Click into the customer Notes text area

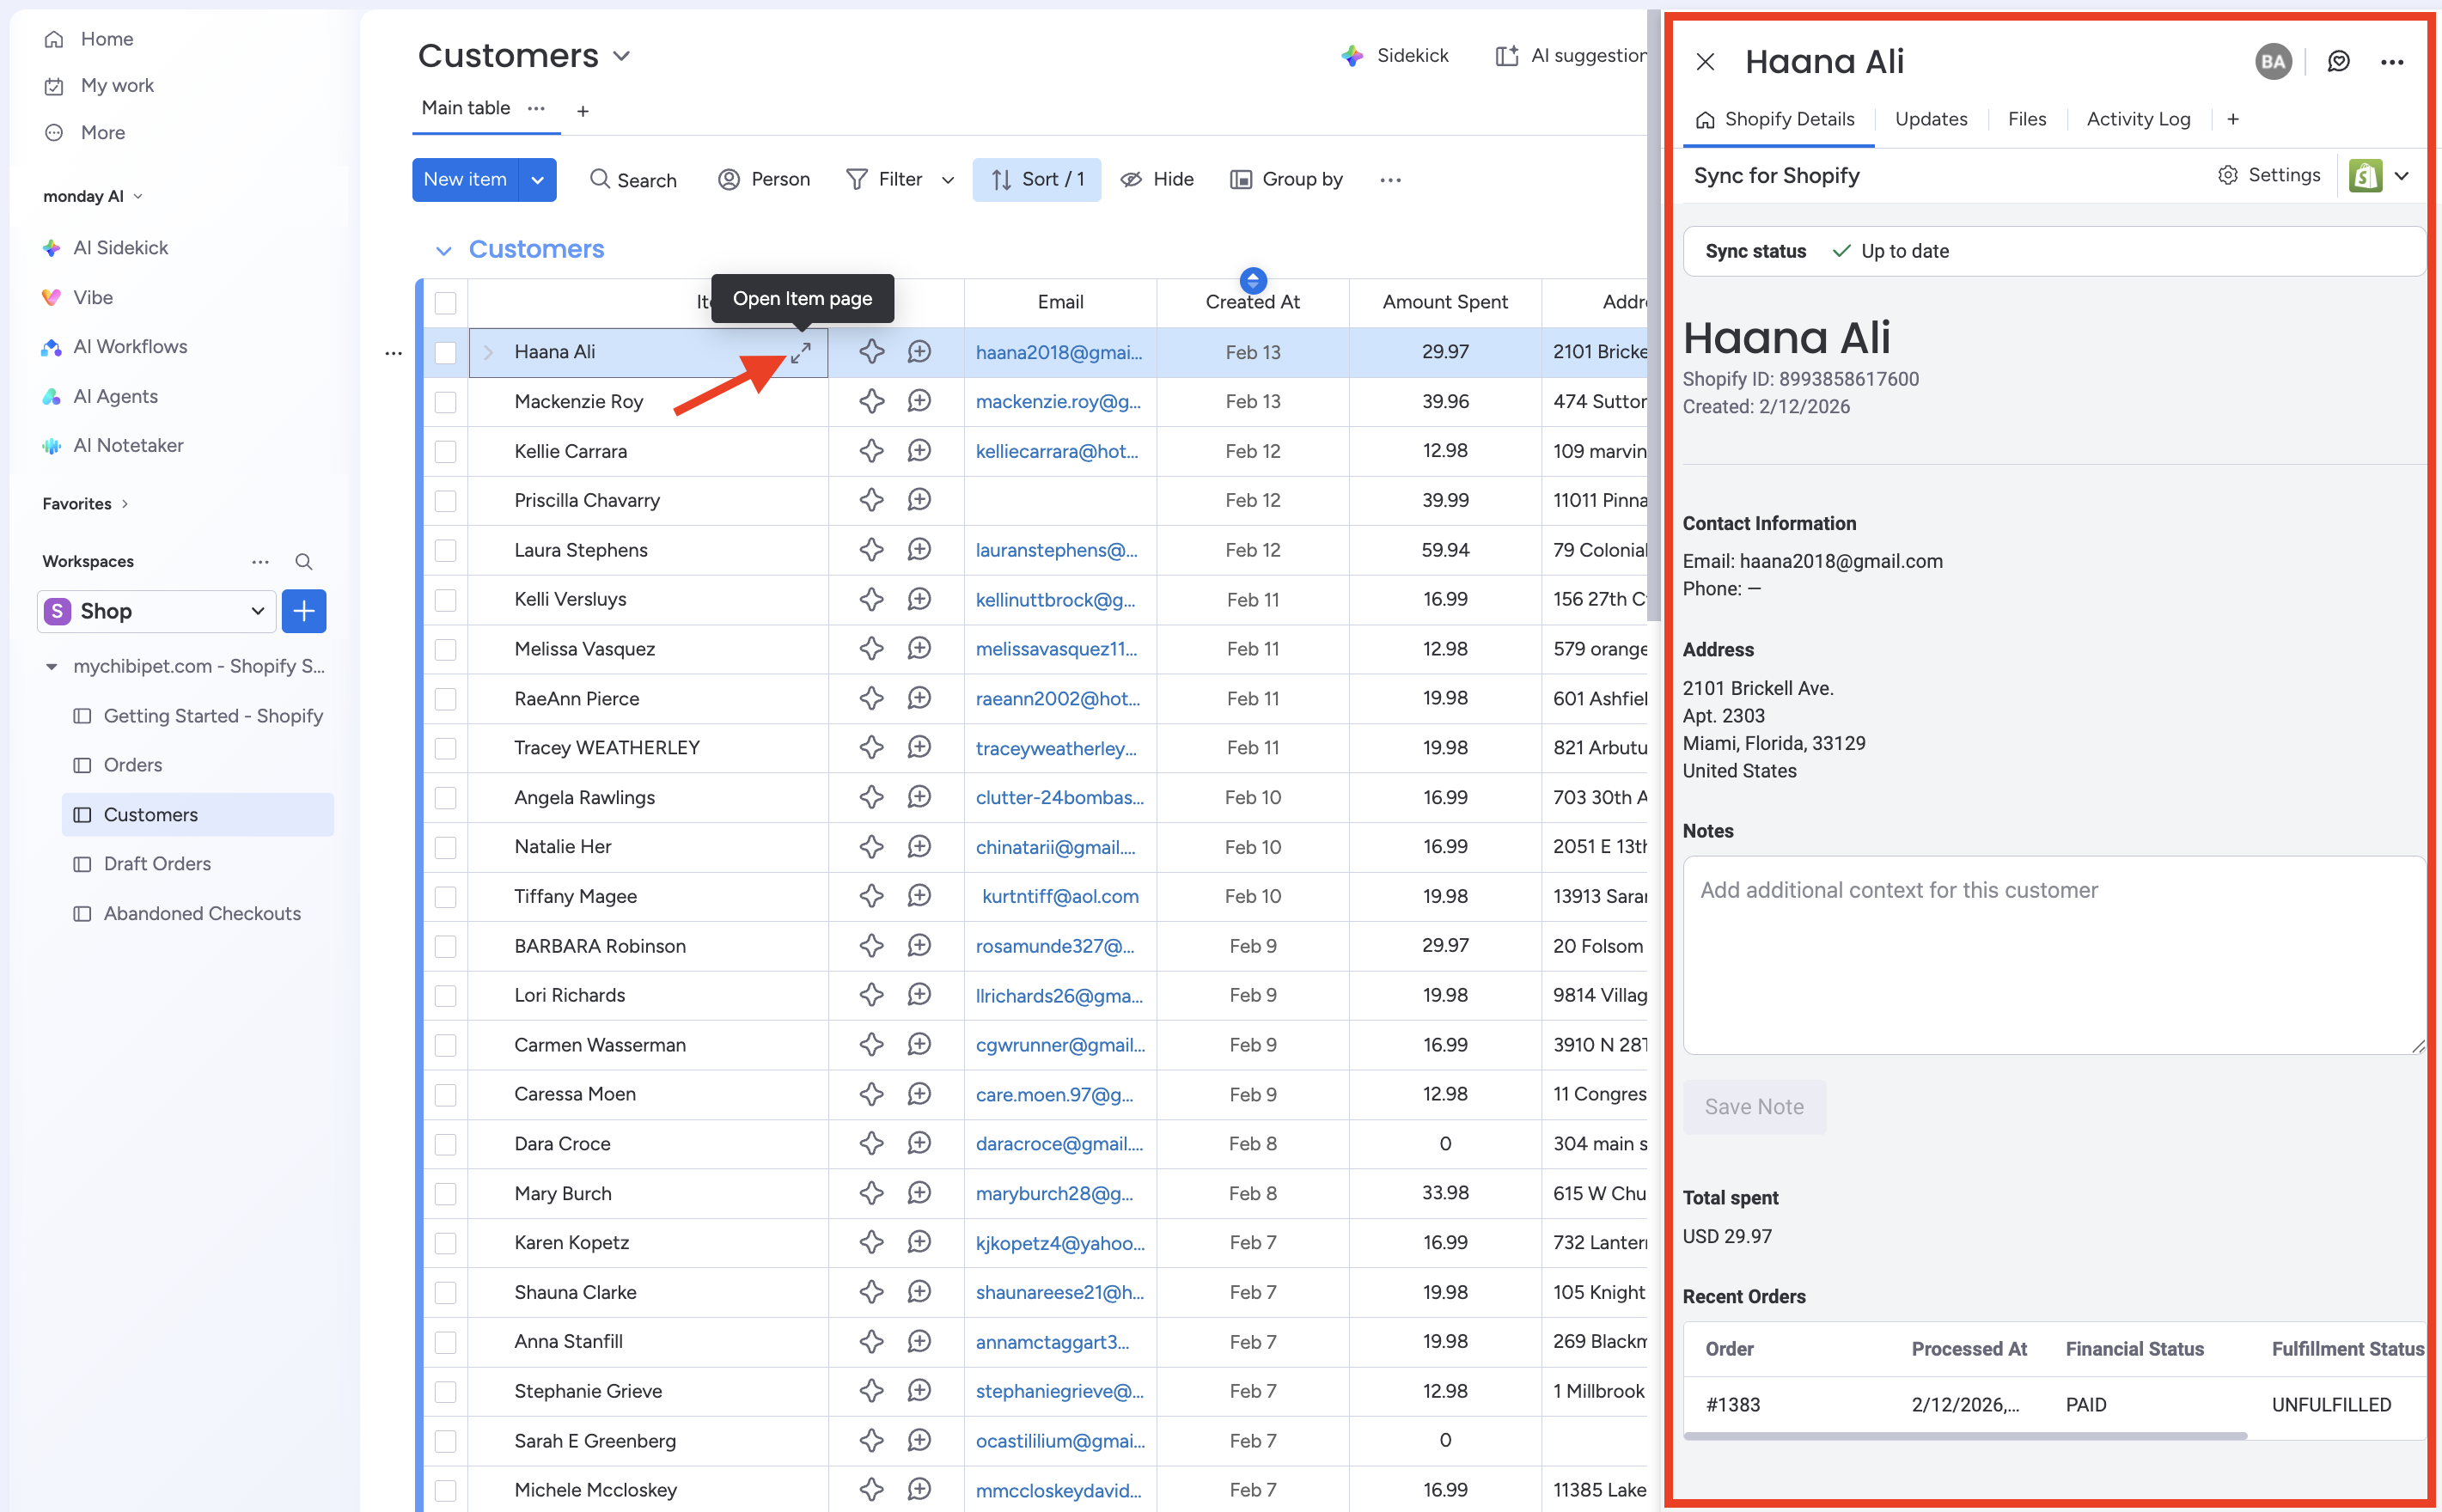point(2053,955)
